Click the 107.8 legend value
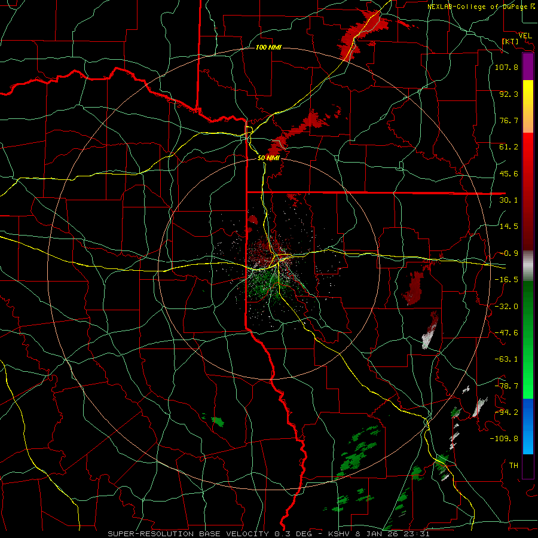The height and width of the screenshot is (538, 538). point(506,67)
